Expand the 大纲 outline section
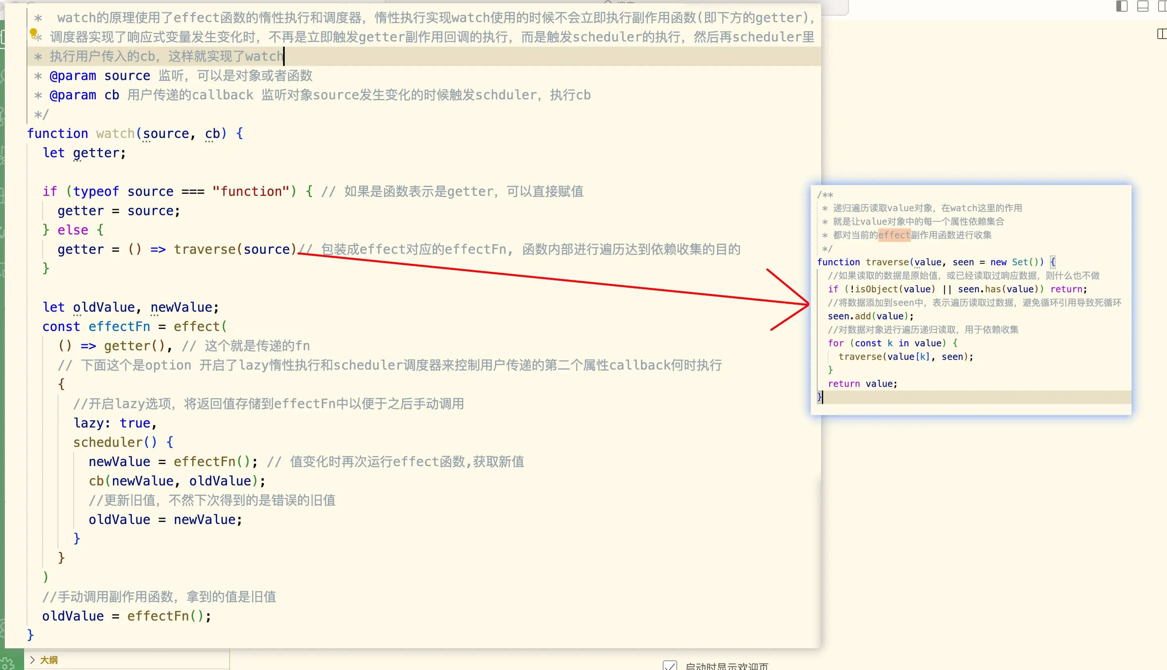1167x670 pixels. (44, 660)
